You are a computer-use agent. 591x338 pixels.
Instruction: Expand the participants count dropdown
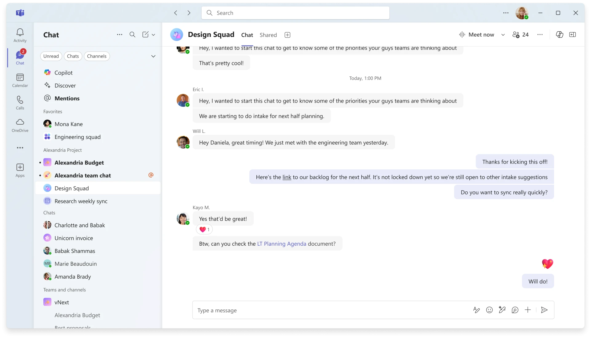tap(521, 34)
